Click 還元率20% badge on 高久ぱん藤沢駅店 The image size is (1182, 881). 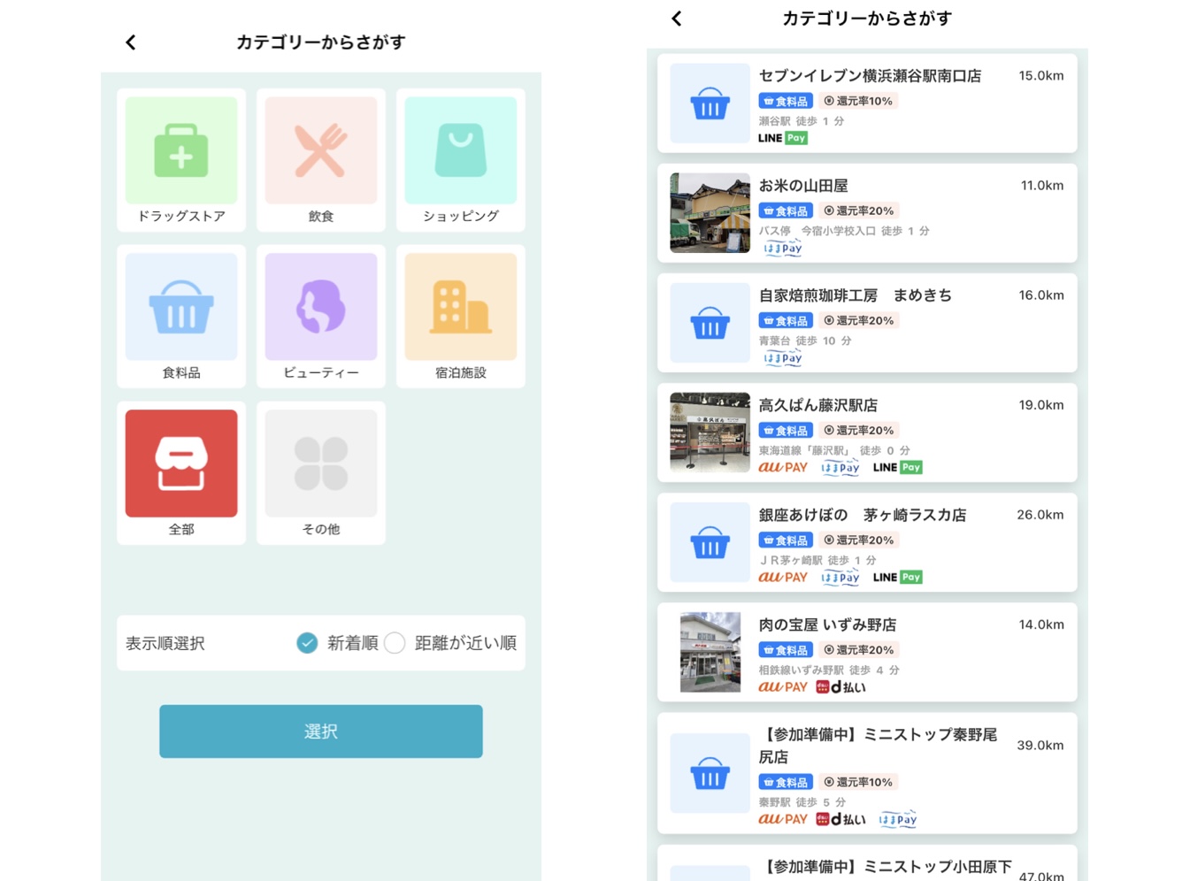[858, 430]
